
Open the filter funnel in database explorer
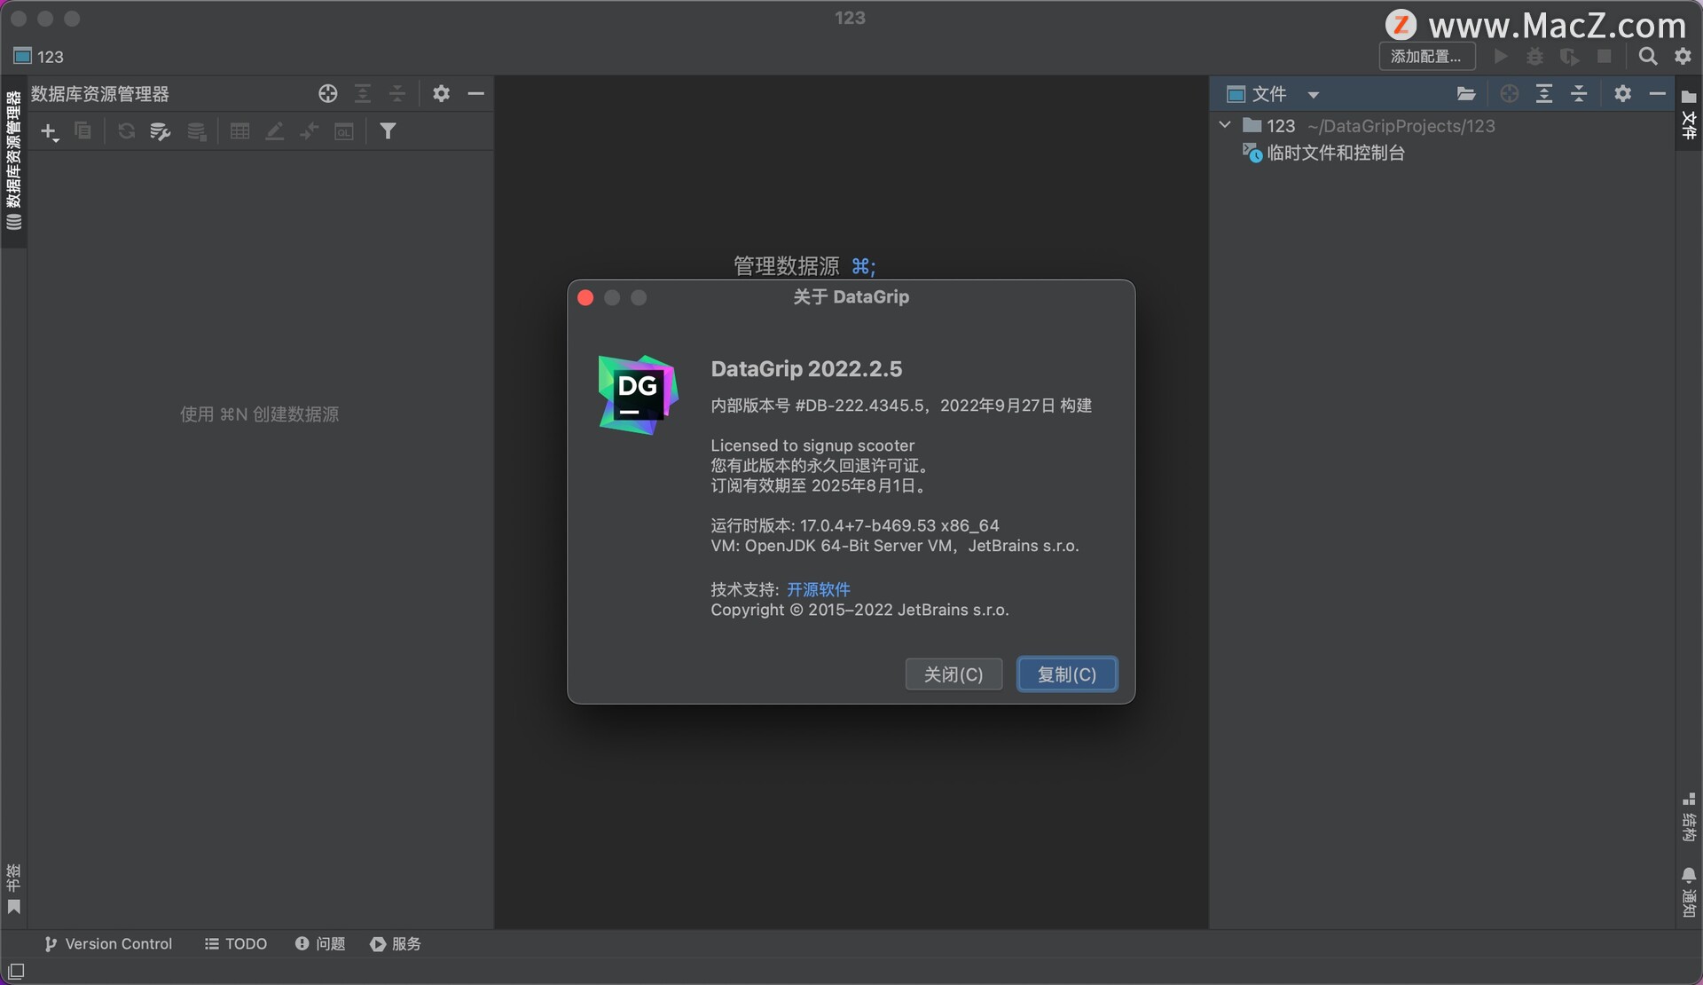click(x=388, y=131)
